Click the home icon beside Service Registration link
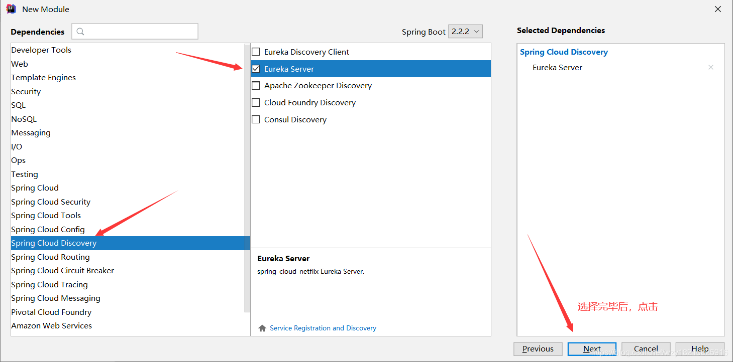Viewport: 733px width, 362px height. 262,328
